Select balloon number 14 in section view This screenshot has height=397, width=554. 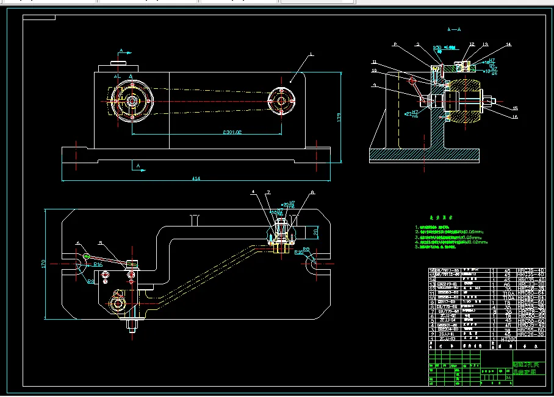[508, 44]
